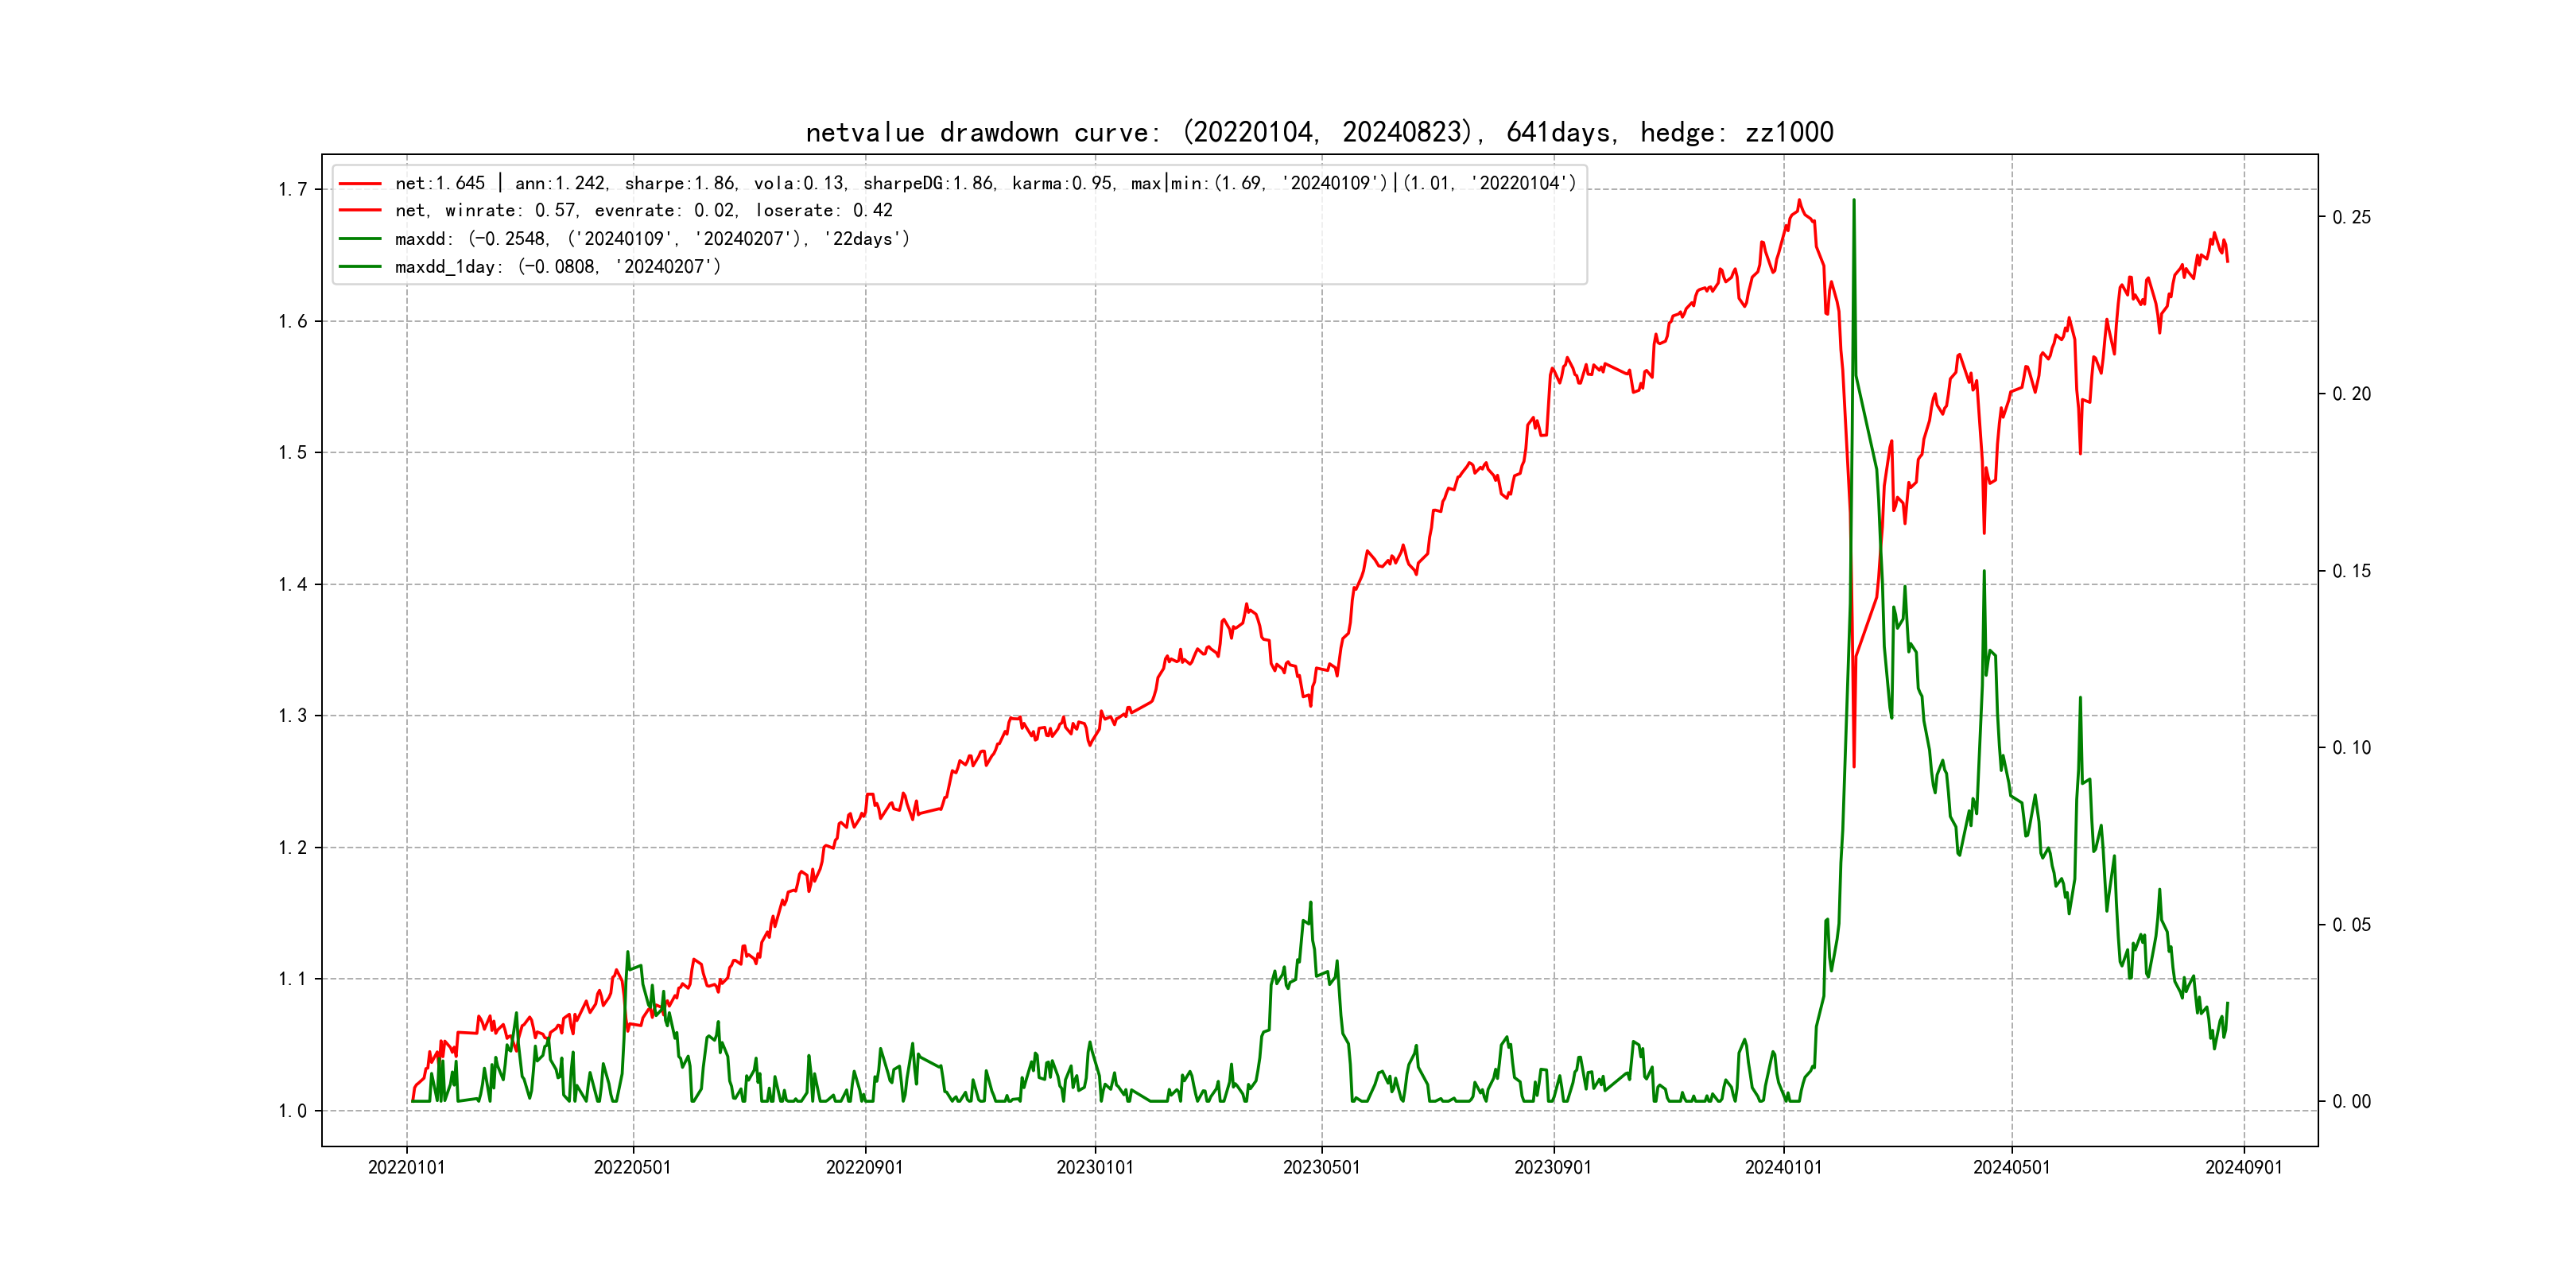Select the 'net, winrate: 0.57' legend text

tap(643, 211)
